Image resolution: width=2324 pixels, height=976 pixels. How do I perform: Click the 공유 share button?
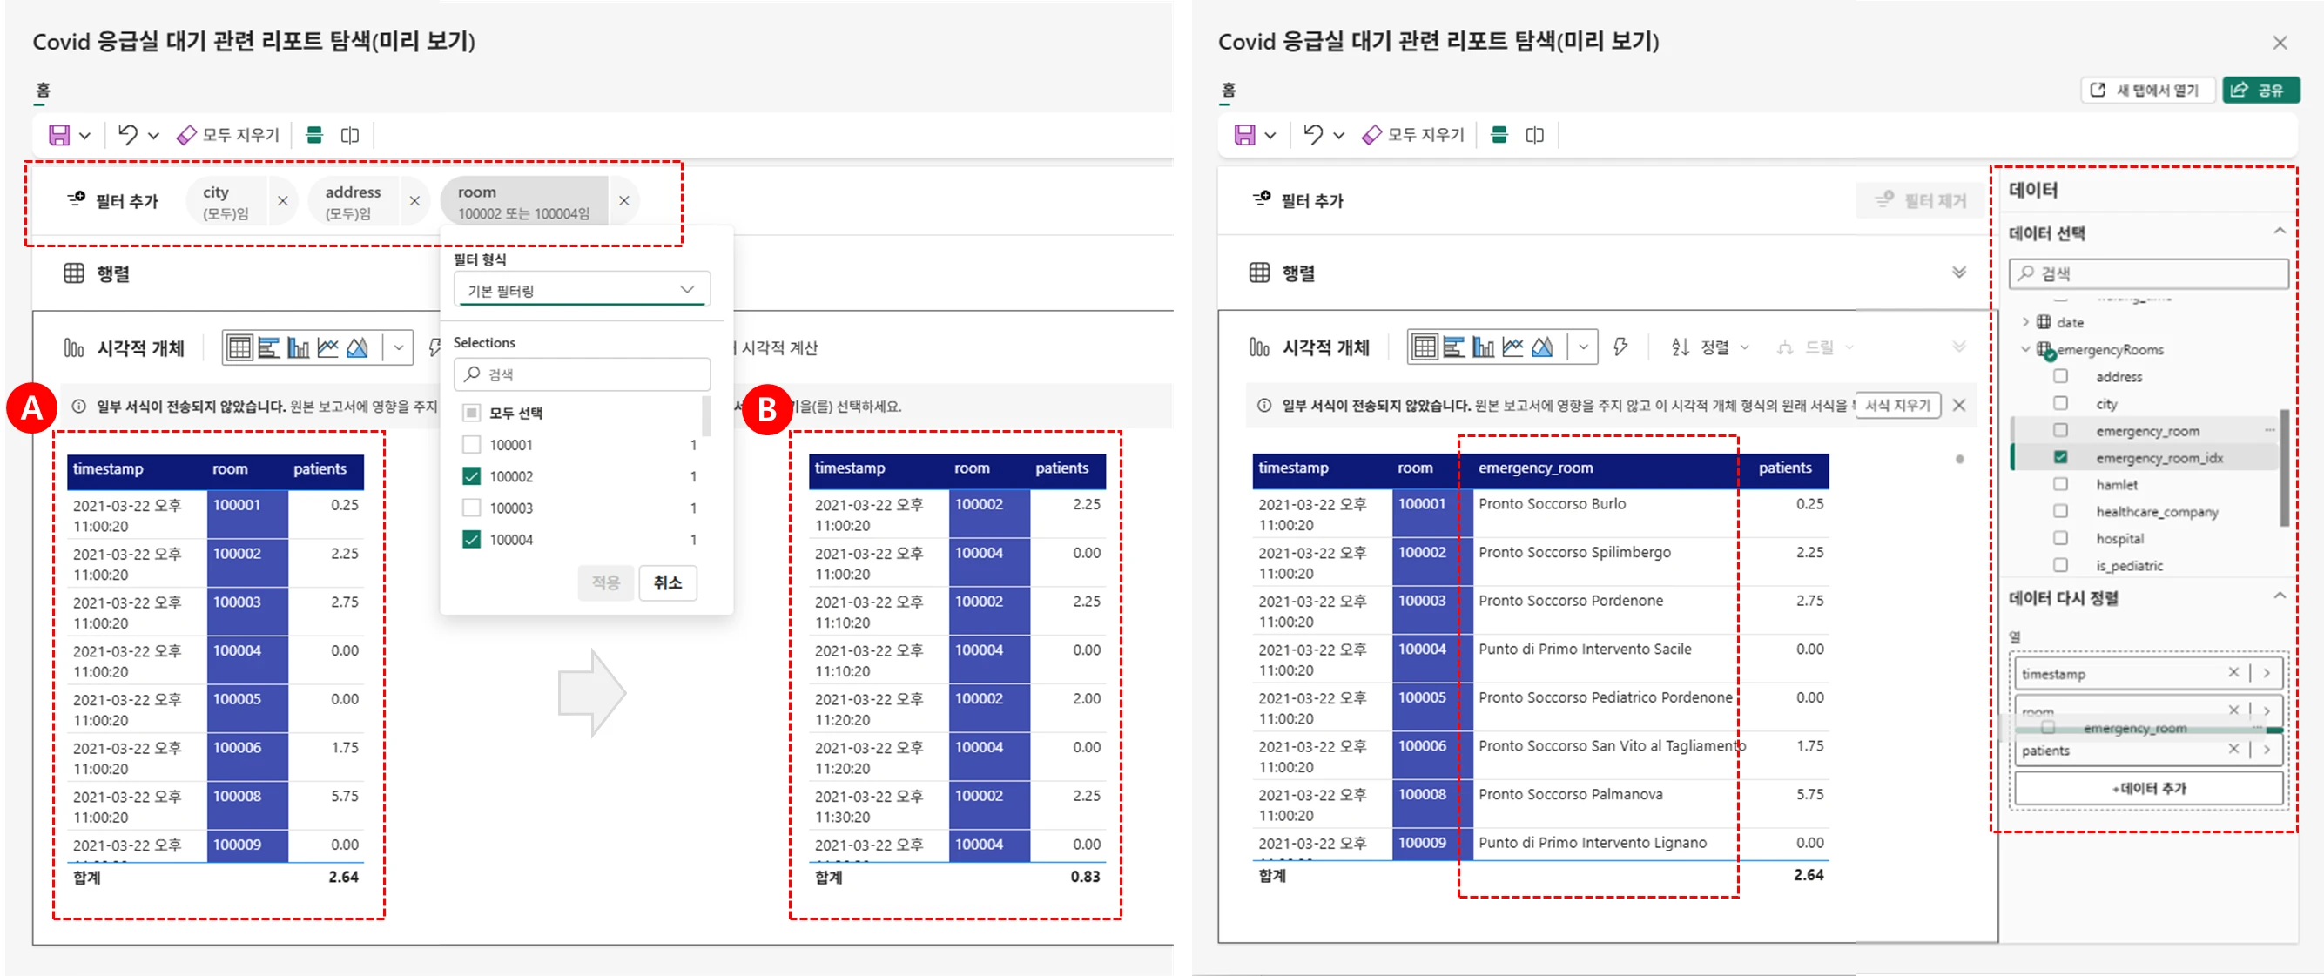[x=2260, y=91]
